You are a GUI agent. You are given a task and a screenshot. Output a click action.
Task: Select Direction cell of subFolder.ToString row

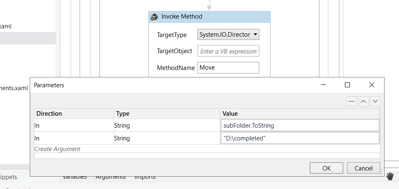74,125
